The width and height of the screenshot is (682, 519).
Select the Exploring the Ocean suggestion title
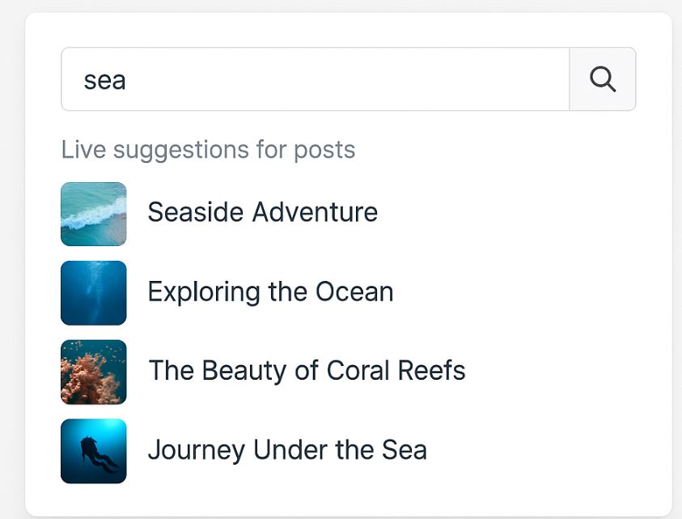tap(270, 291)
